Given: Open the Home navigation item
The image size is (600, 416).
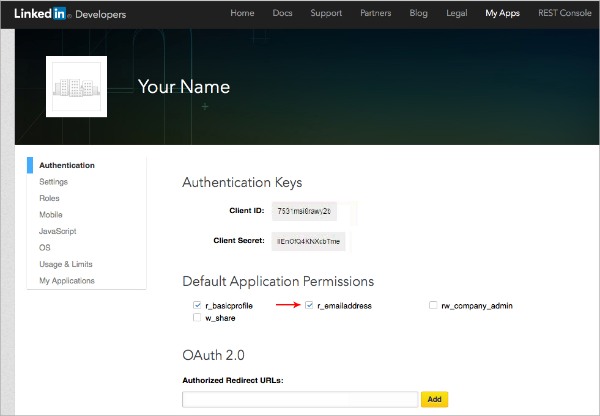Looking at the screenshot, I should pyautogui.click(x=242, y=13).
